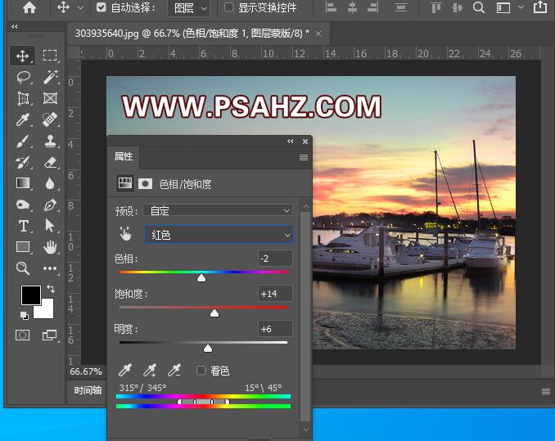Collapse the Properties panel with double arrows
The image size is (555, 441).
(x=291, y=141)
